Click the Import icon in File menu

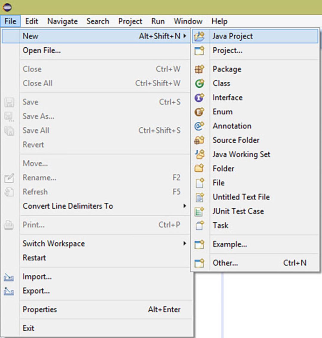(9, 277)
